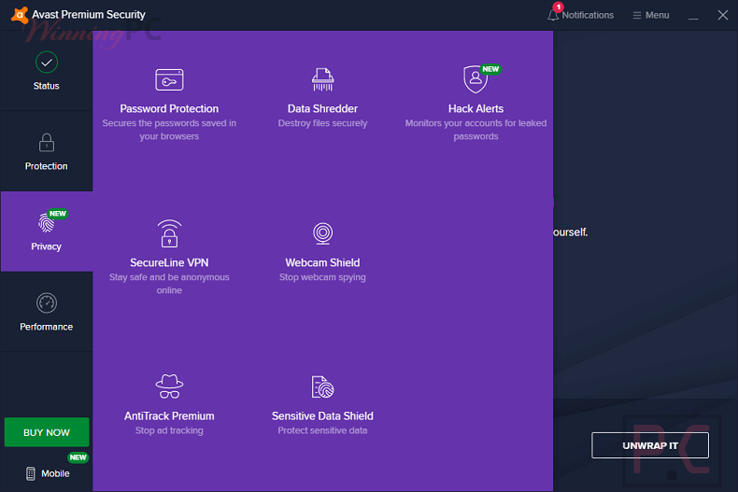Open the Menu text label
The image size is (738, 492).
pyautogui.click(x=657, y=16)
